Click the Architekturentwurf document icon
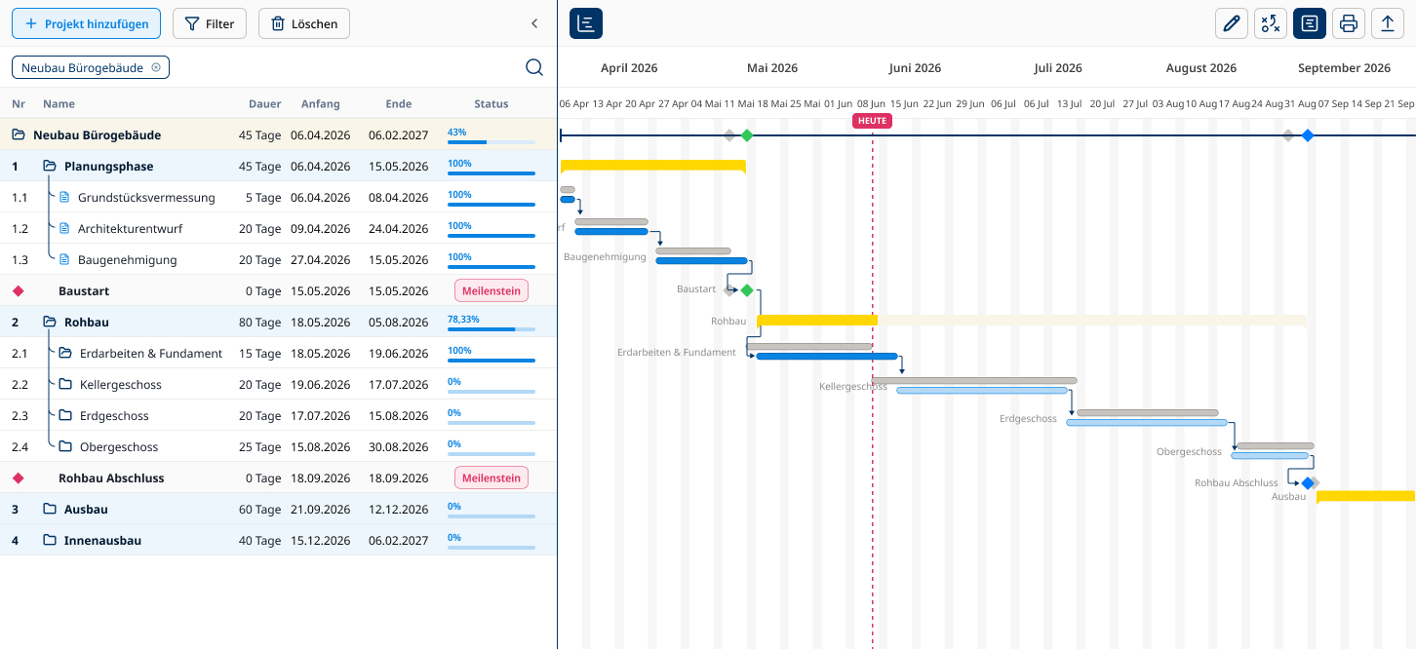This screenshot has height=649, width=1416. (x=65, y=228)
